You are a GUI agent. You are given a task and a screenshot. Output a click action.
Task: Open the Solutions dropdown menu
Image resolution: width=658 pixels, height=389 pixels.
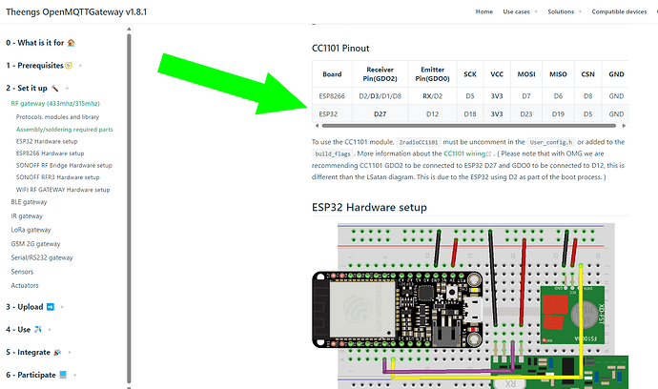point(565,11)
